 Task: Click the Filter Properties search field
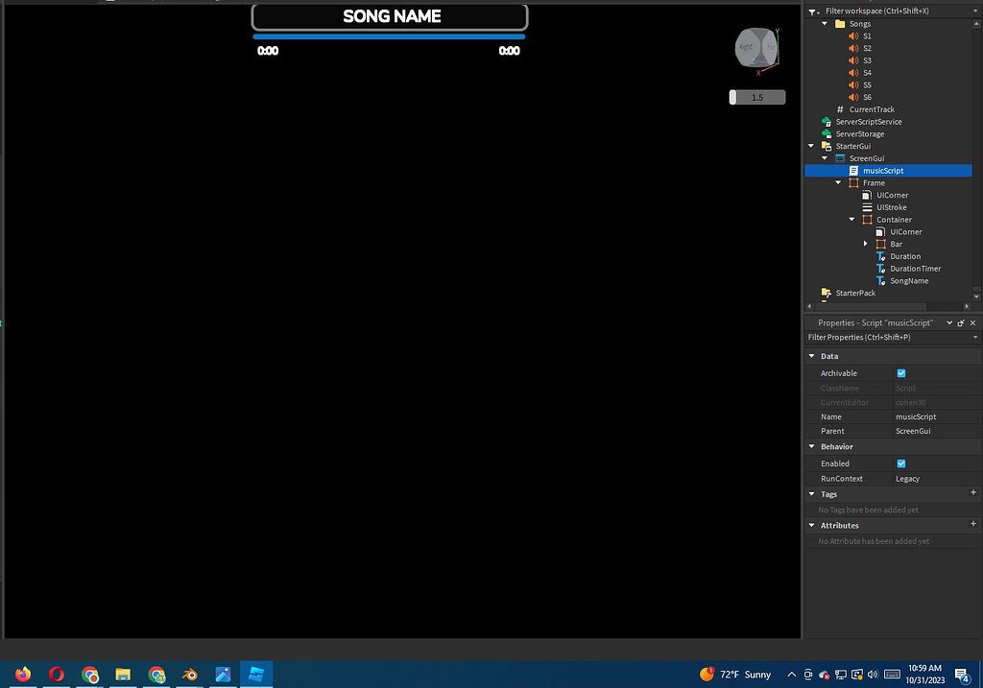(883, 337)
